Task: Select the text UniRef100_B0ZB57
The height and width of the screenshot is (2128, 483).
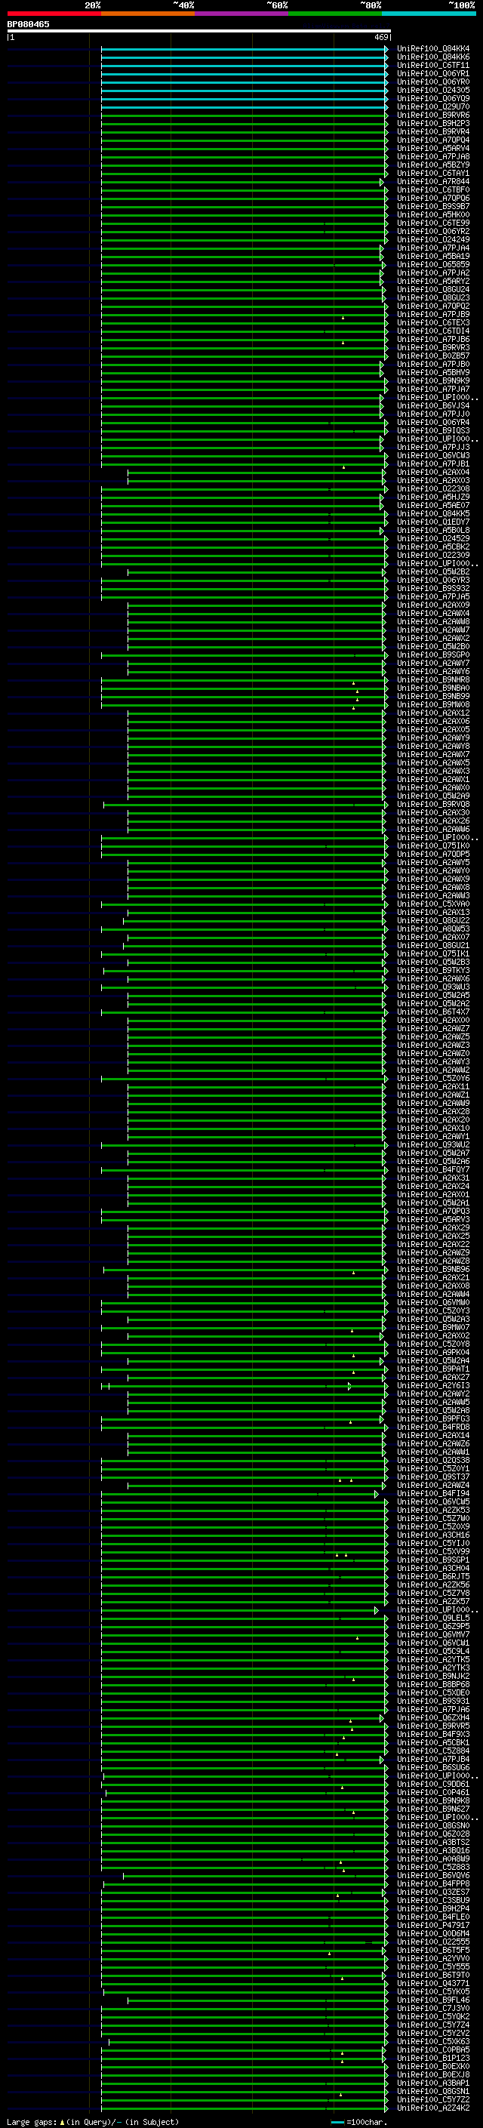Action: [433, 356]
